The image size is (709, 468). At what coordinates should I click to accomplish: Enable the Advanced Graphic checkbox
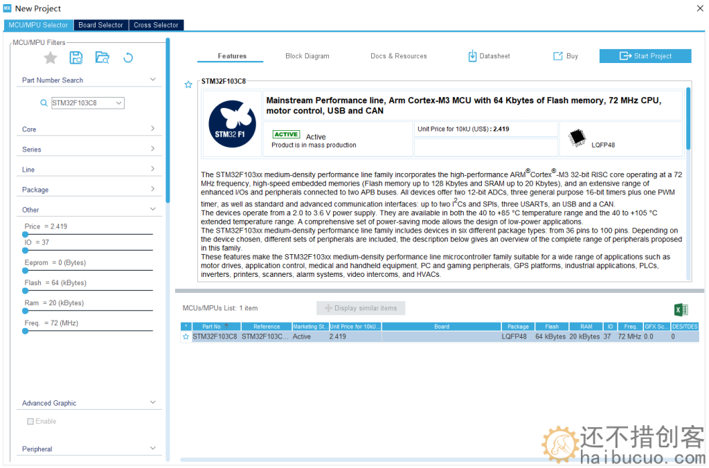(30, 422)
